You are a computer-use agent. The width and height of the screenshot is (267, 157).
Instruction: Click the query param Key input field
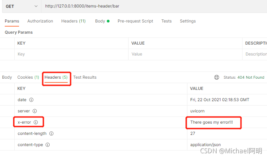pos(71,54)
